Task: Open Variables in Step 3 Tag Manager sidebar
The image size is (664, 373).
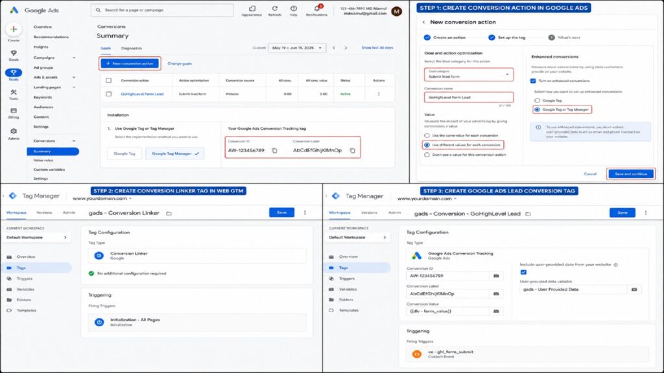Action: tap(348, 289)
